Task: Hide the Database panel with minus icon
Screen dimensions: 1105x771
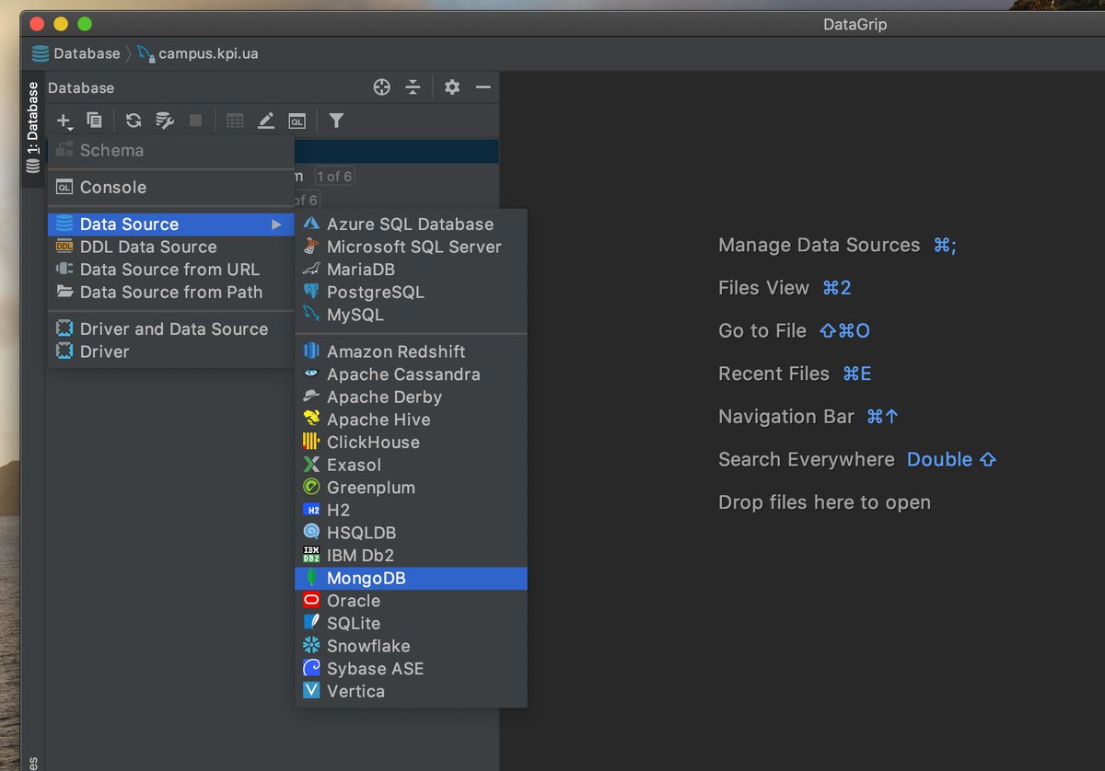Action: click(x=483, y=87)
